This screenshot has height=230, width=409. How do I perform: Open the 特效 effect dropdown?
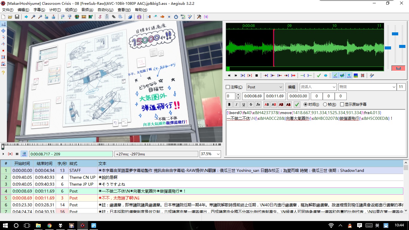[x=367, y=87]
